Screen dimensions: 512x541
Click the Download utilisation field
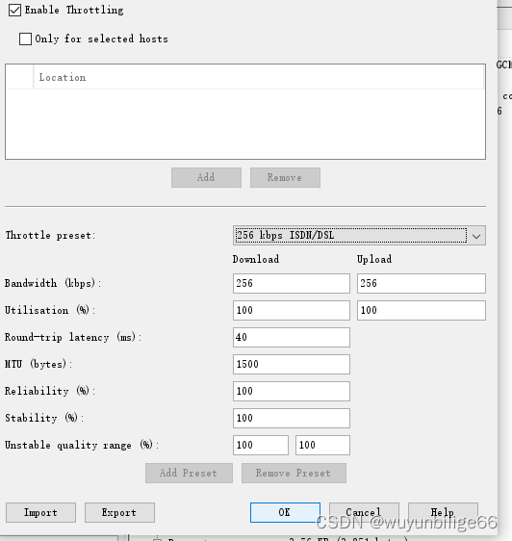(292, 311)
